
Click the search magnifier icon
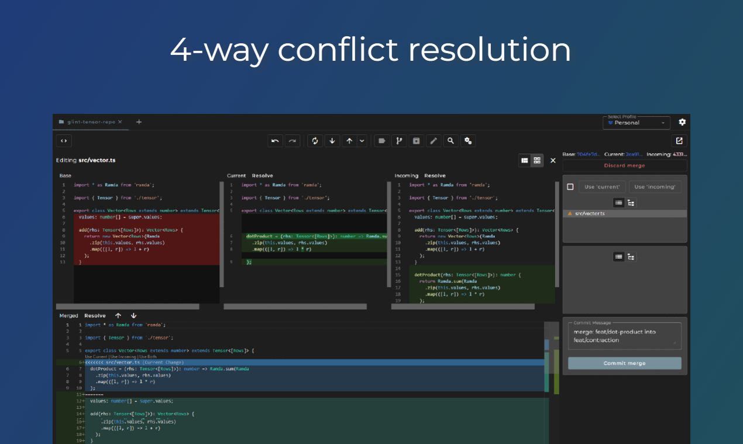click(x=450, y=141)
